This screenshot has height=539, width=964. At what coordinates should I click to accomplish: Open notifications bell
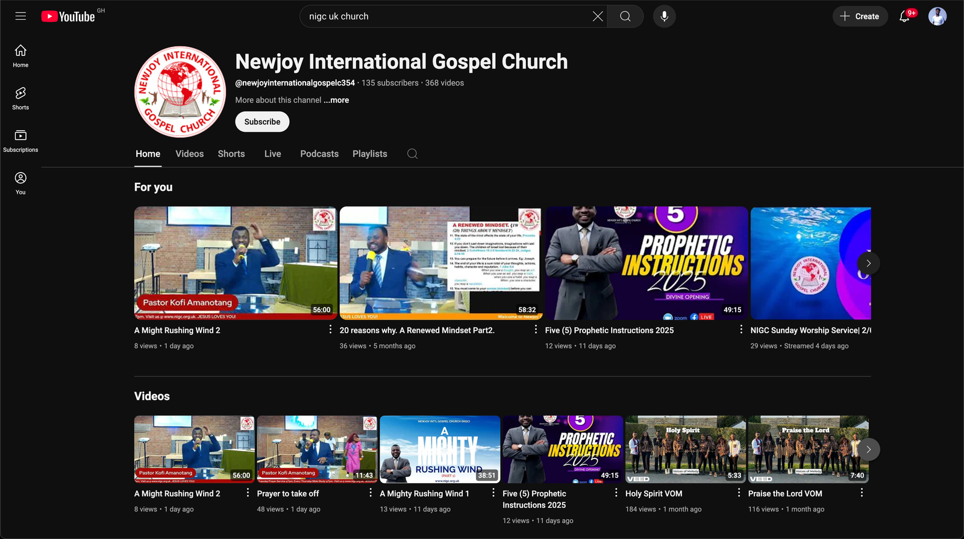[905, 16]
